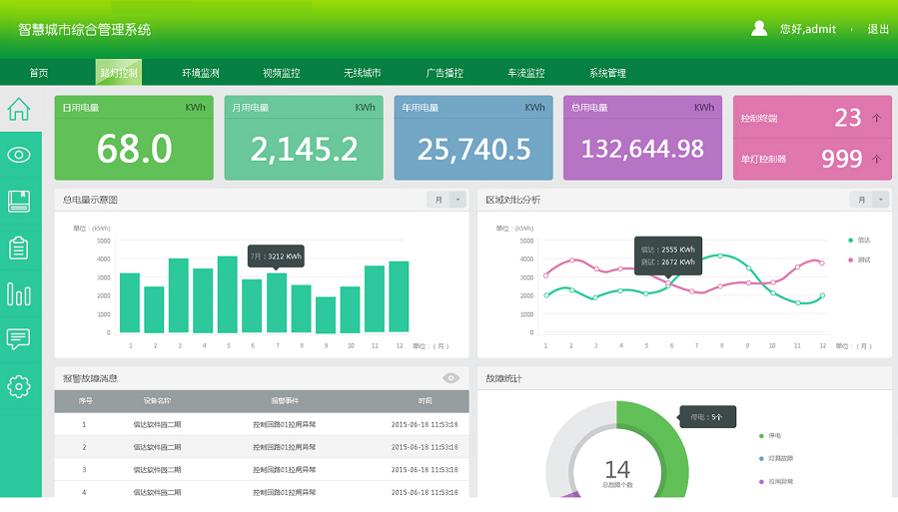Image resolution: width=898 pixels, height=512 pixels.
Task: Click the 智慧城市综合管理系统 title
Action: [x=84, y=30]
